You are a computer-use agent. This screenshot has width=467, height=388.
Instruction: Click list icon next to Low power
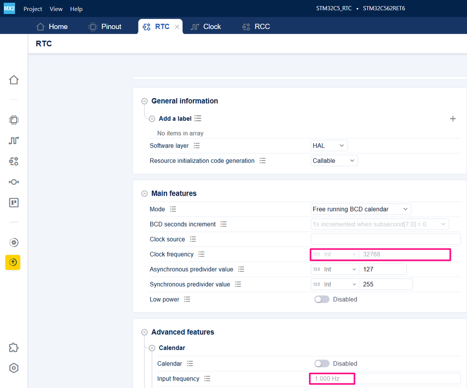point(187,299)
